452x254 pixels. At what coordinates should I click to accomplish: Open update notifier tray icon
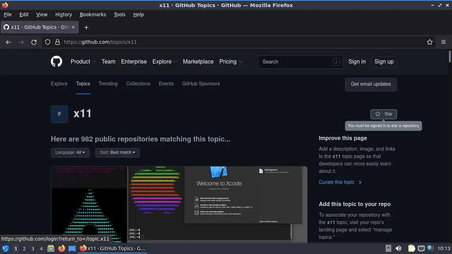(x=430, y=248)
